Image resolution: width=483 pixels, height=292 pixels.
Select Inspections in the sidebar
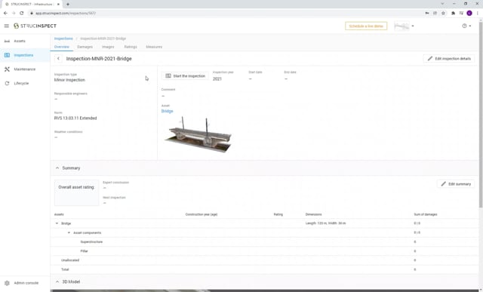click(25, 55)
